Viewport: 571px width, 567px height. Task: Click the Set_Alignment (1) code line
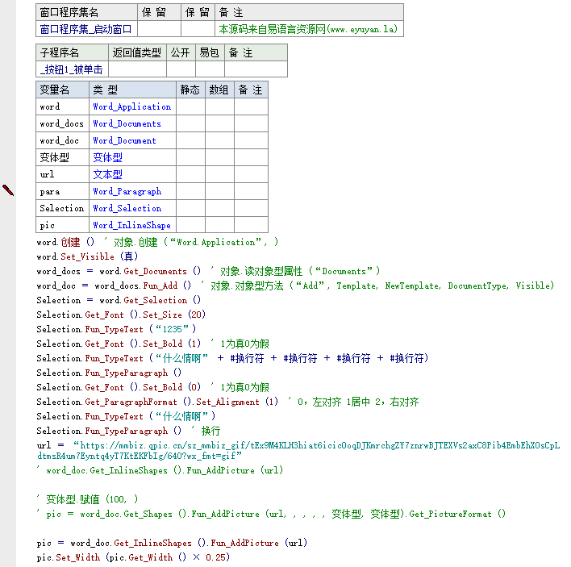tap(228, 402)
